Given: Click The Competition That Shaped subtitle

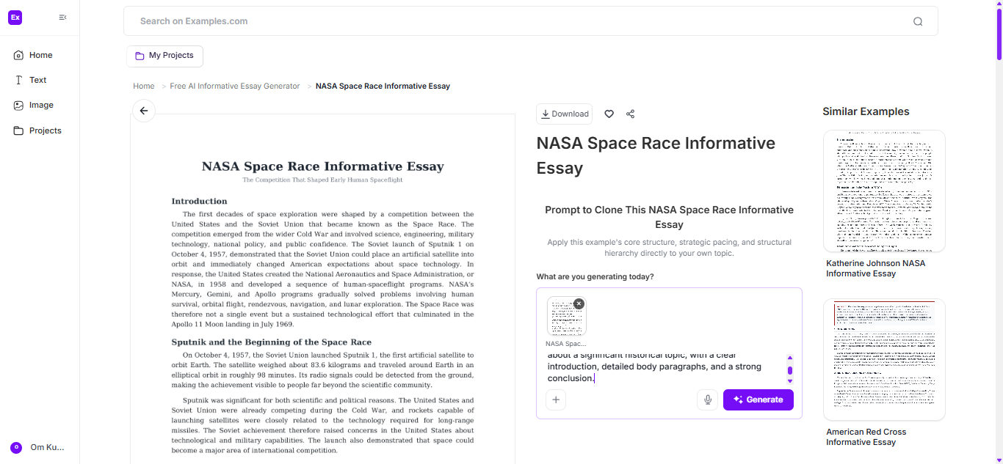Looking at the screenshot, I should pyautogui.click(x=322, y=180).
